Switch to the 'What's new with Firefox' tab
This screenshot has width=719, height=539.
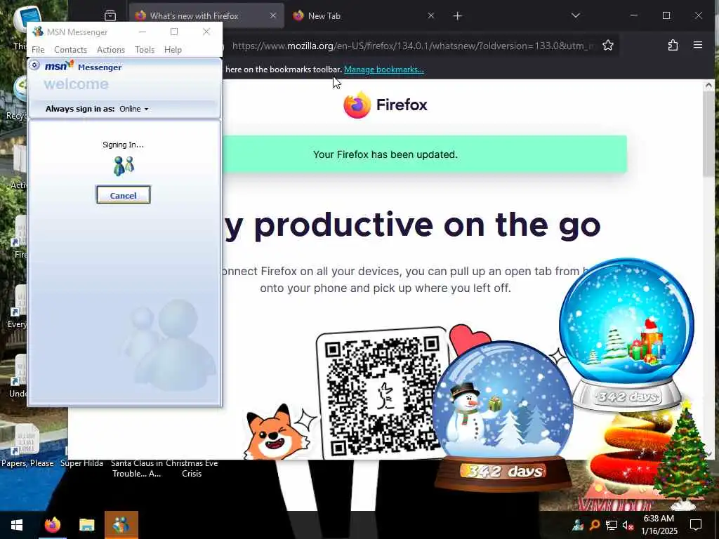(206, 16)
